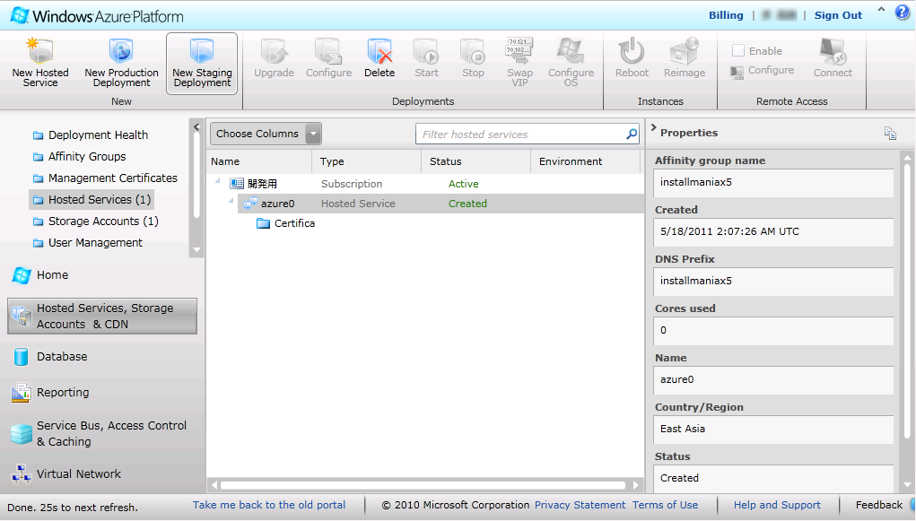The width and height of the screenshot is (916, 521).
Task: Open Service Bus, Access Control & Caching
Action: 99,433
